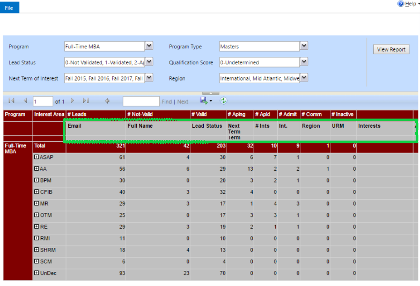This screenshot has width=420, height=286.
Task: Collapse the parameters panel with splitter arrow
Action: click(210, 93)
